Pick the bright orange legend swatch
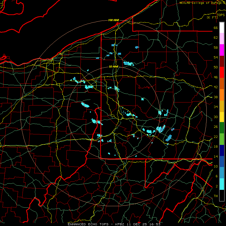The height and width of the screenshot is (226, 226). coord(222,95)
